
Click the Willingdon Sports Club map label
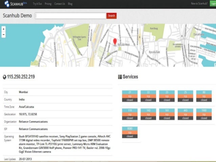[x=79, y=38]
